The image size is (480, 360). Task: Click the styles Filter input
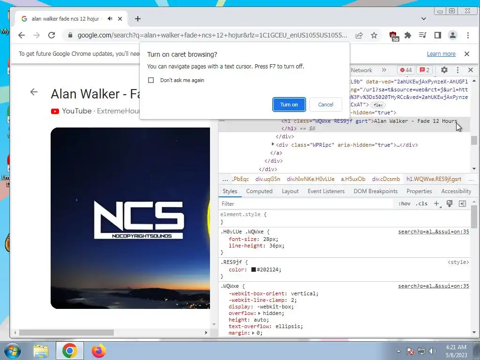tap(306, 204)
